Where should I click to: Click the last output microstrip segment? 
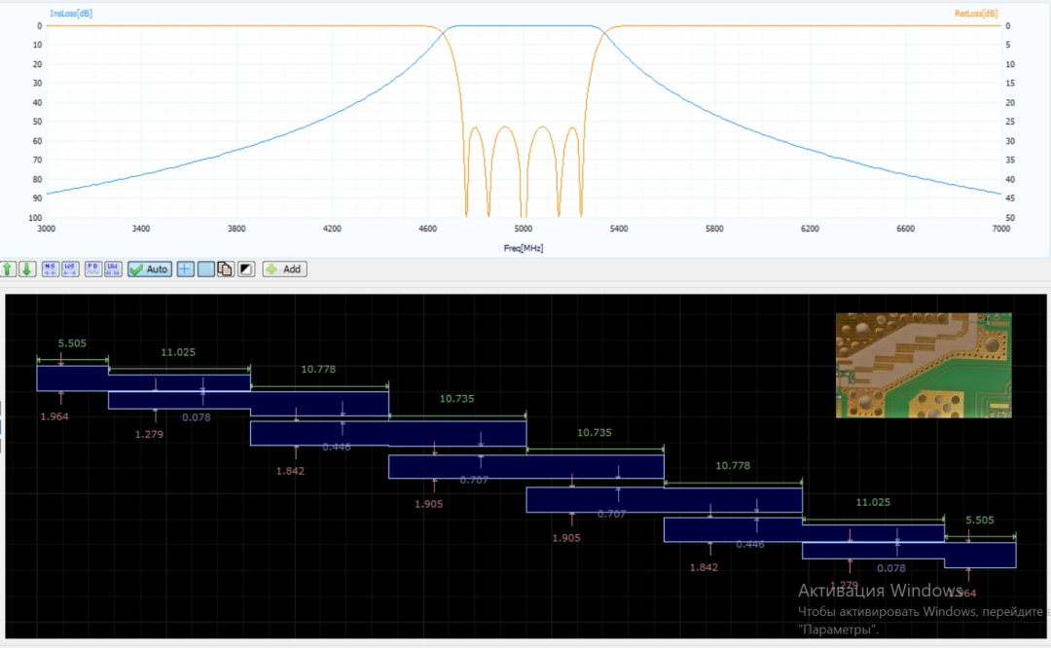980,555
